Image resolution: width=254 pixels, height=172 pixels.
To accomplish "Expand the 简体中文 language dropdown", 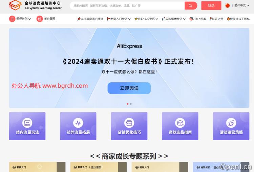I will (x=242, y=5).
